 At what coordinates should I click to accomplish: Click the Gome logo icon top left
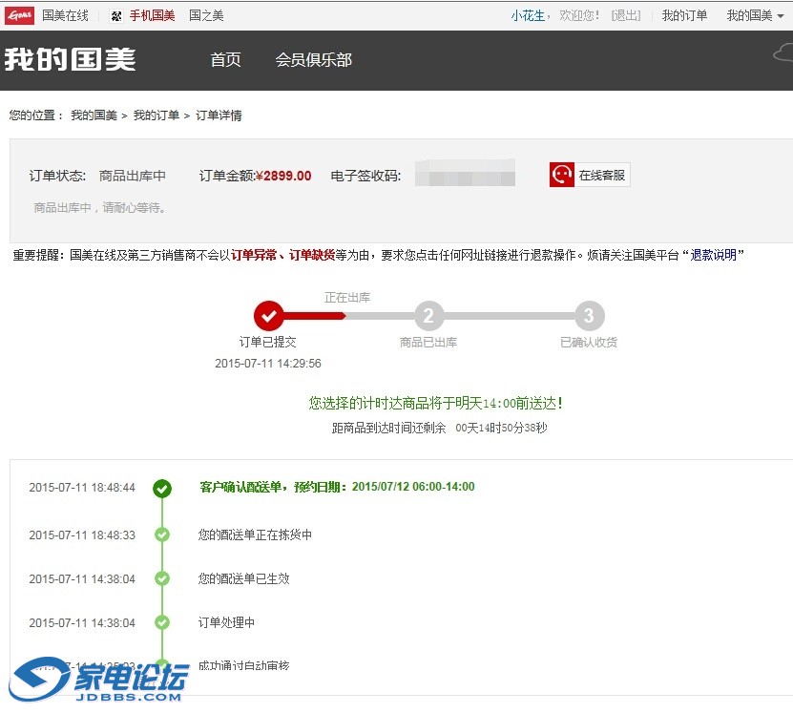[19, 14]
